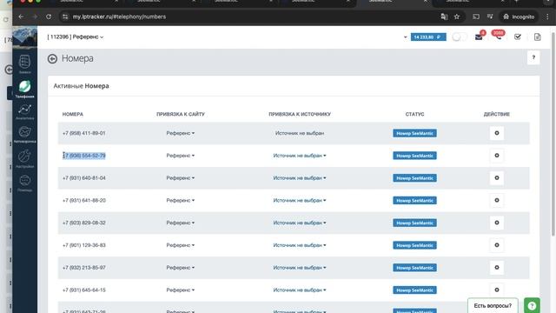This screenshot has height=313, width=556.
Task: Toggle the switch in top header
Action: [459, 37]
